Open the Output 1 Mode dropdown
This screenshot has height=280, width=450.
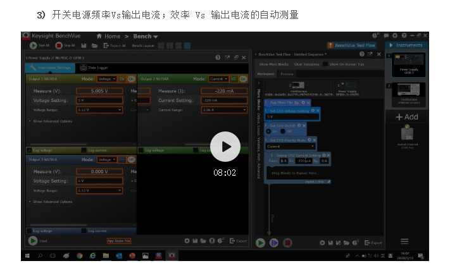(107, 79)
